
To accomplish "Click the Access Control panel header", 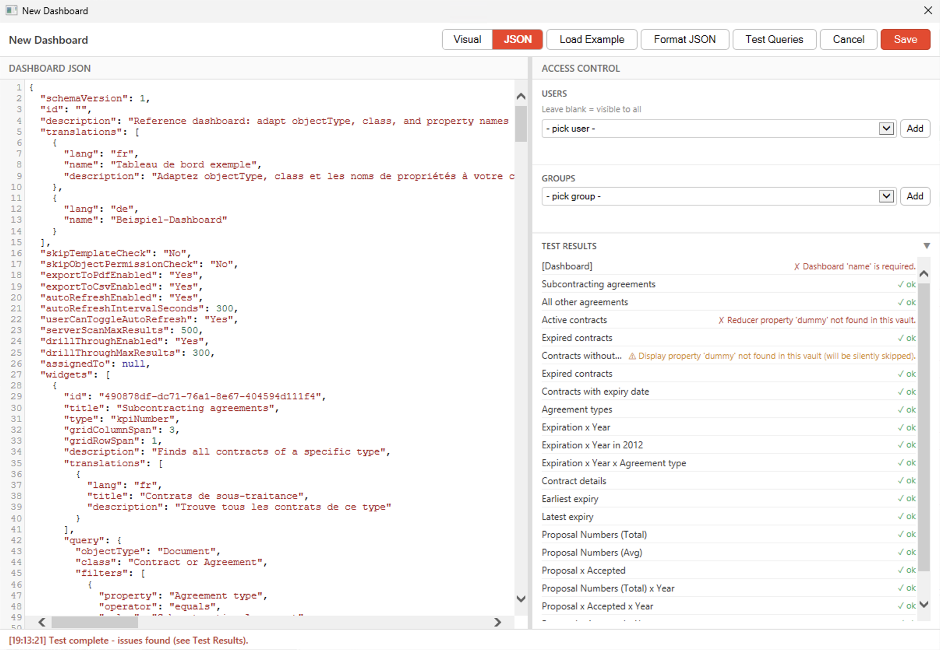I will coord(580,69).
